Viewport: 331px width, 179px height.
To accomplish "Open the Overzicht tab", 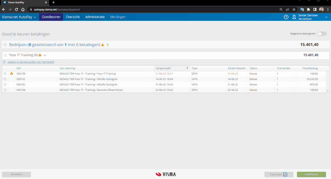I will tap(73, 17).
